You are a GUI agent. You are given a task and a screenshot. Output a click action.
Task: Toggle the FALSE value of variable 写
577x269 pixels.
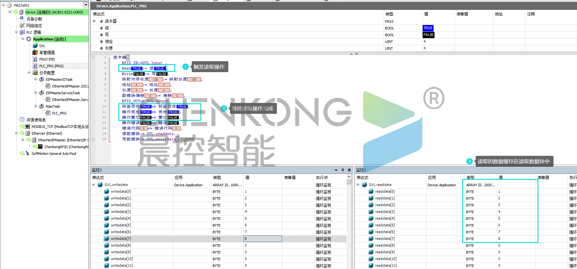428,35
